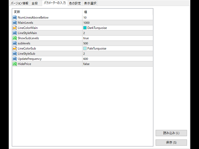Screen dimensions: 199x149
Task: Select the sublevels variable name
Action: coord(24,43)
